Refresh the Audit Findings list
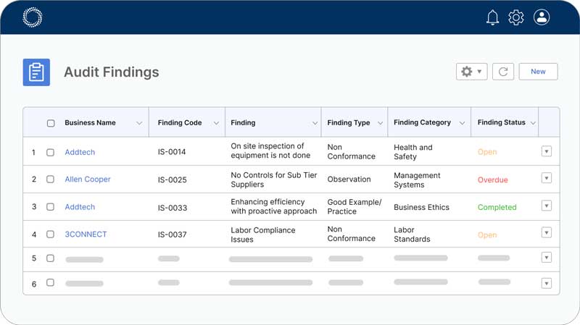Viewport: 580px width, 325px height. pyautogui.click(x=503, y=72)
